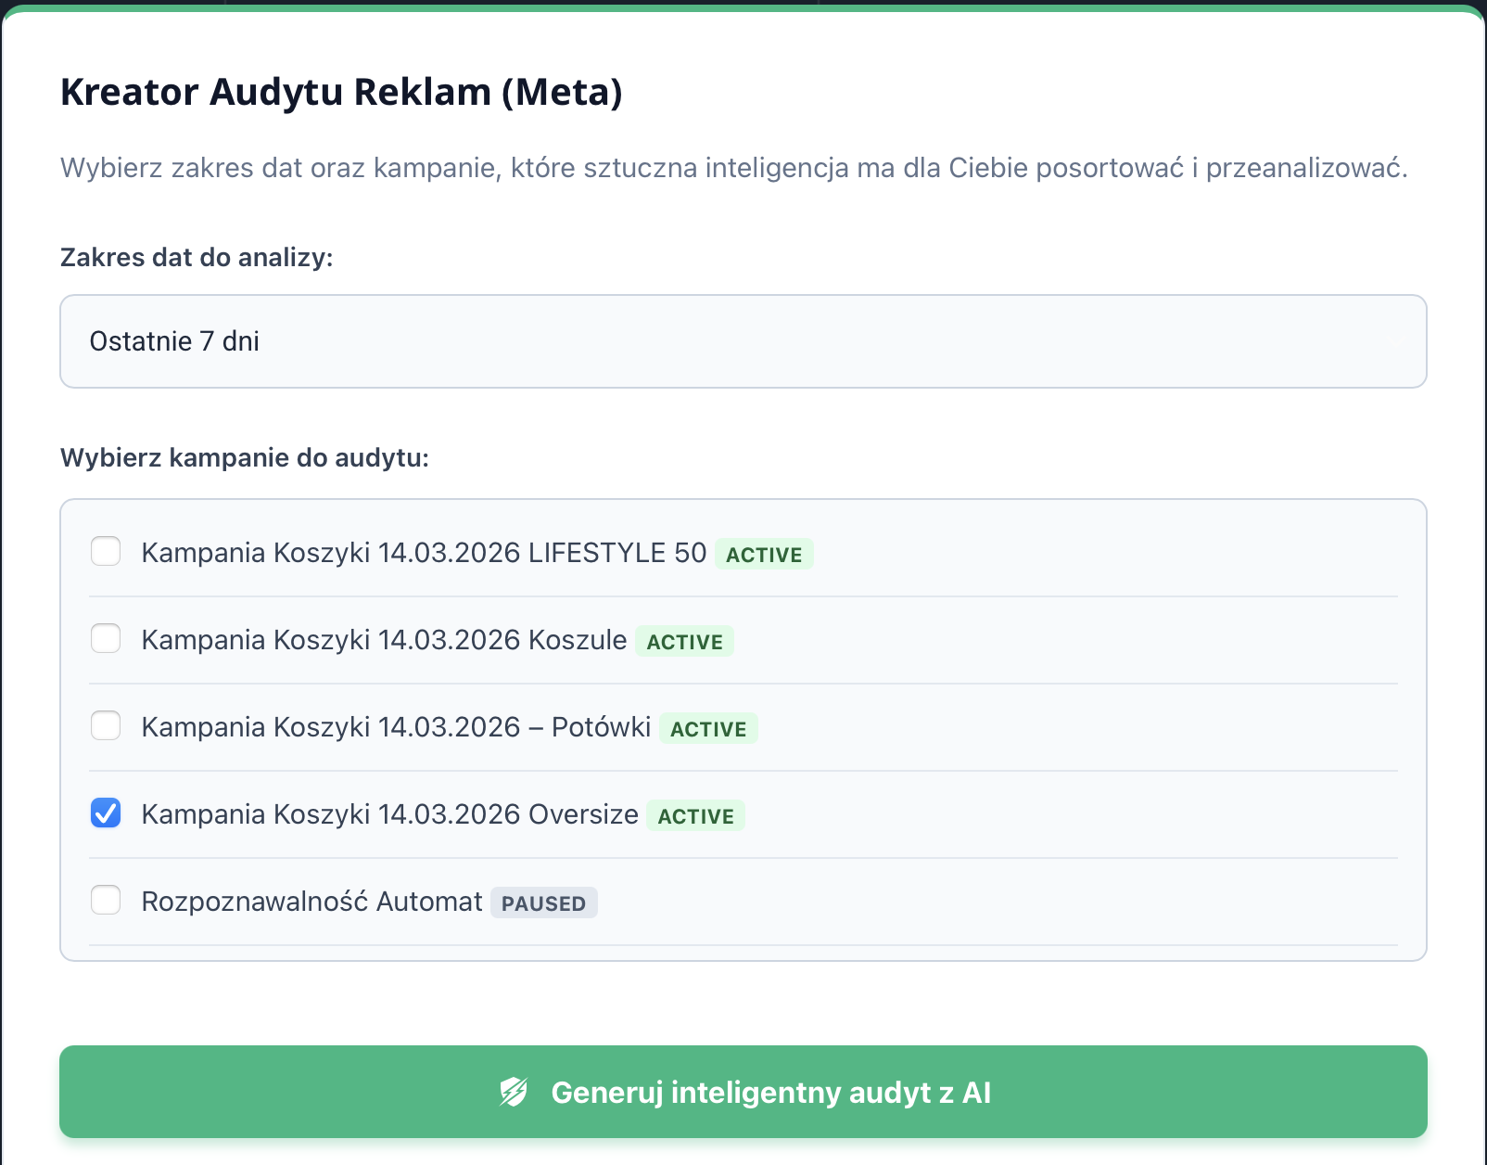Tick the Potówki campaign checkbox

(x=106, y=725)
